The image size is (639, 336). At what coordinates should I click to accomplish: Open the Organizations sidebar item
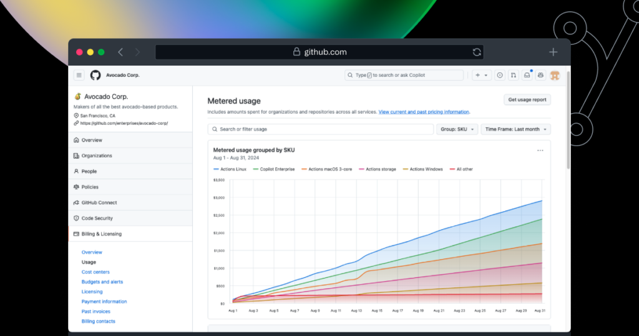(x=130, y=156)
